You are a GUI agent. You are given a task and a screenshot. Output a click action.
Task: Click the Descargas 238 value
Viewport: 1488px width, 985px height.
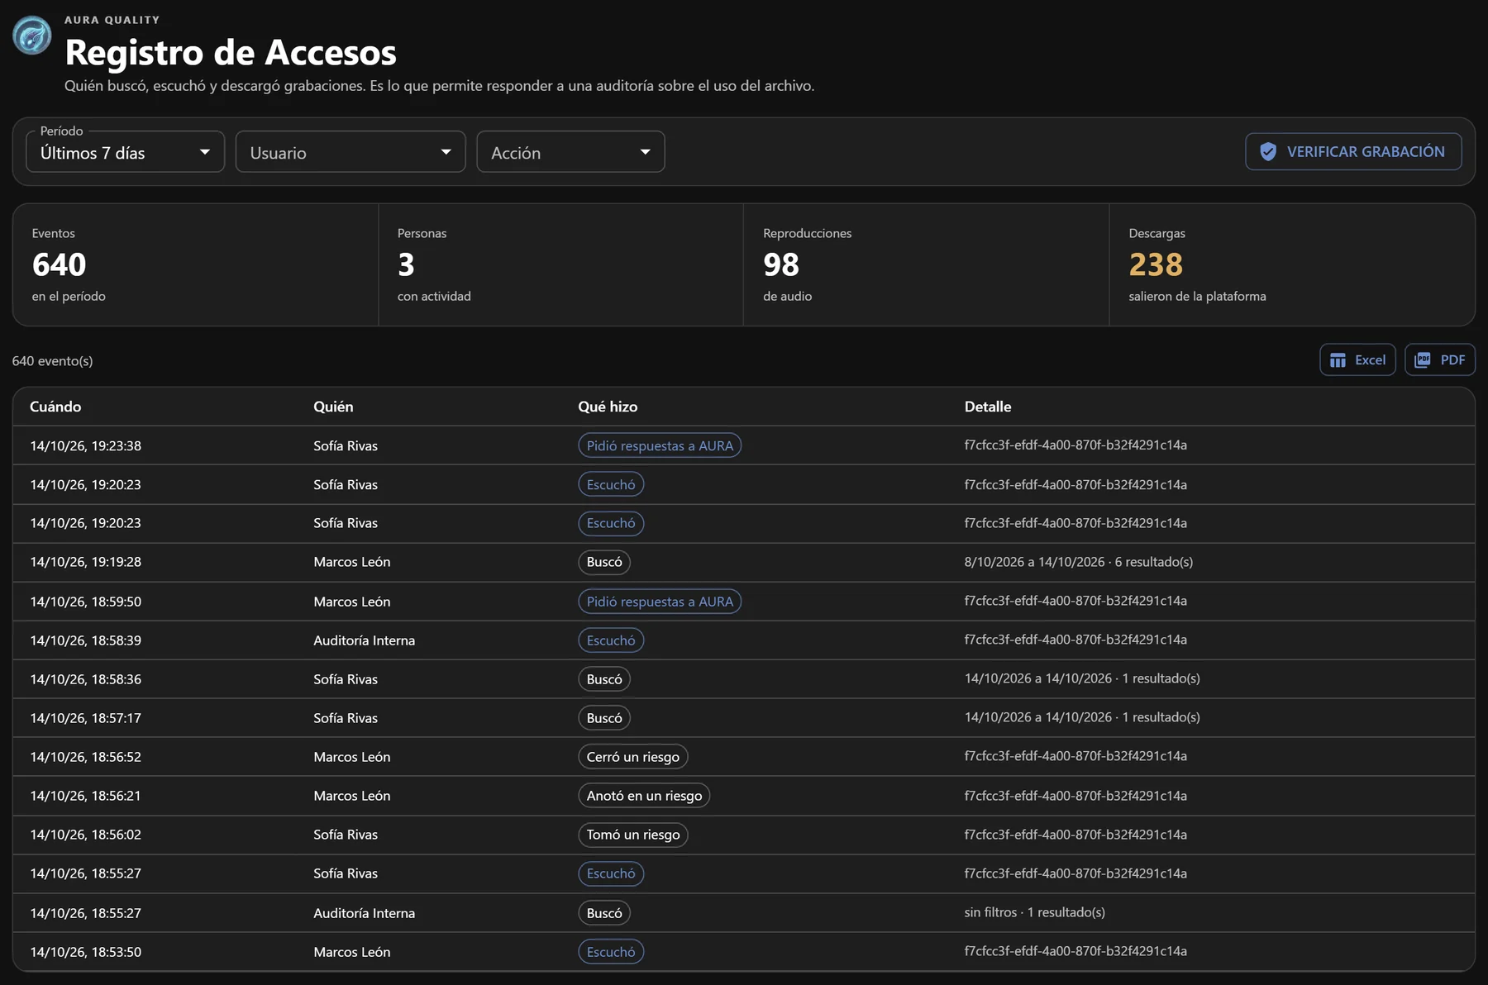(1156, 264)
